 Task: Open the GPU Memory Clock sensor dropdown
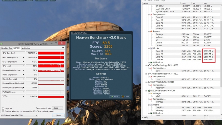point(23,57)
